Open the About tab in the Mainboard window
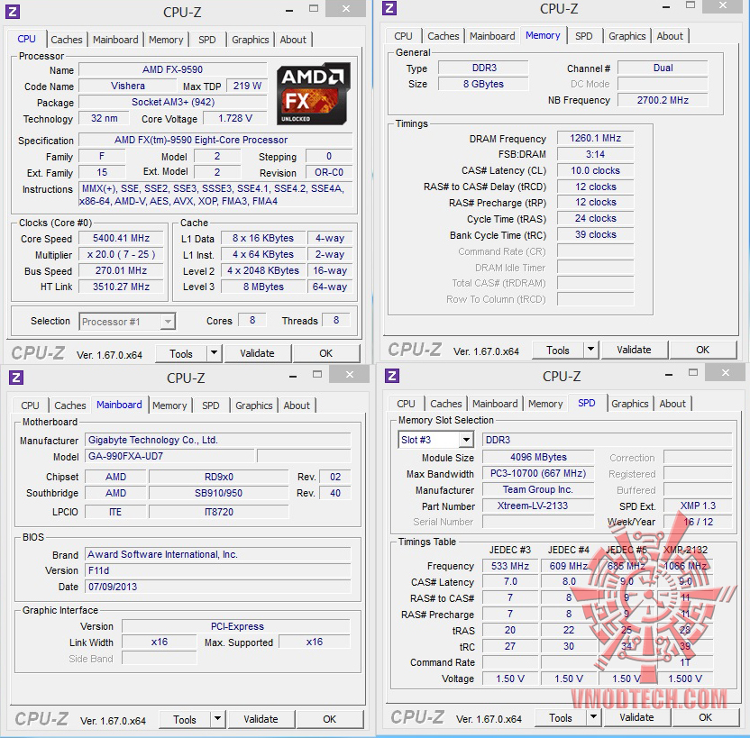This screenshot has height=738, width=750. pos(297,405)
